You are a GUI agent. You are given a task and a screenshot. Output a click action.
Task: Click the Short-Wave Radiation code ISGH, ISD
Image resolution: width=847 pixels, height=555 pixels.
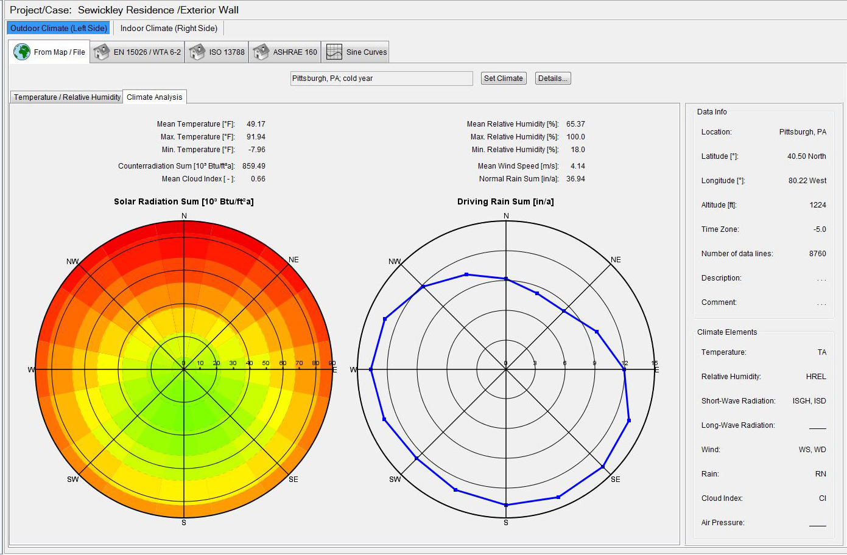pos(809,401)
